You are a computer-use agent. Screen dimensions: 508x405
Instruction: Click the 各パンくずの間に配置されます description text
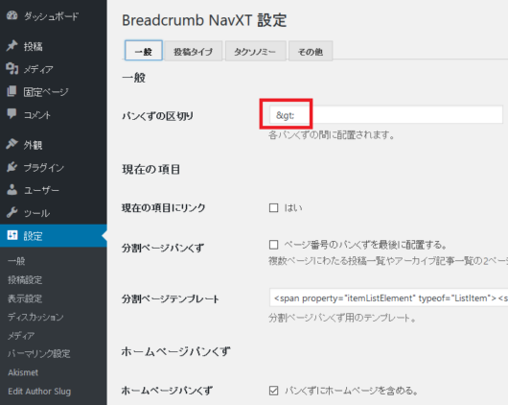click(x=332, y=135)
